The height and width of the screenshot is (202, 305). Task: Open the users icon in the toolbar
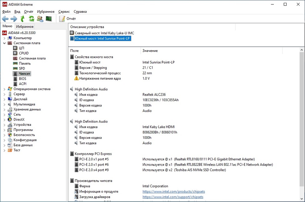coord(40,19)
